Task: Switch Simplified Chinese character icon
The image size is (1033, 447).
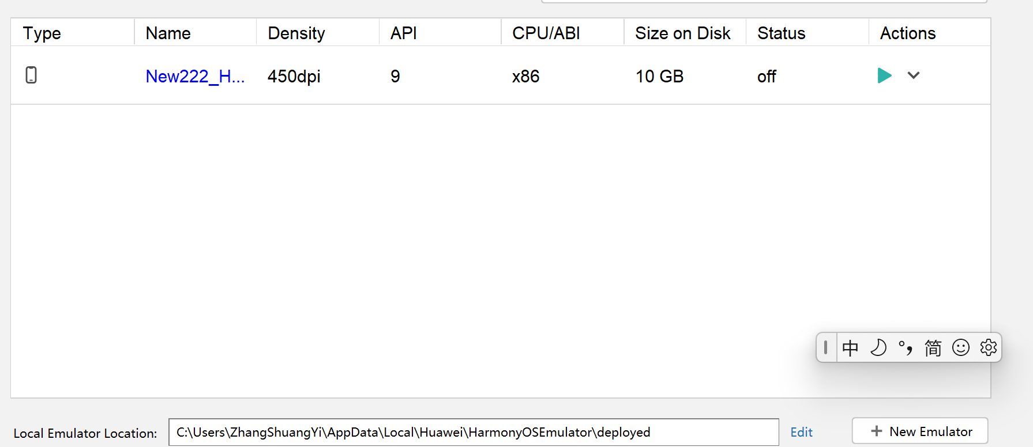Action: pos(933,348)
